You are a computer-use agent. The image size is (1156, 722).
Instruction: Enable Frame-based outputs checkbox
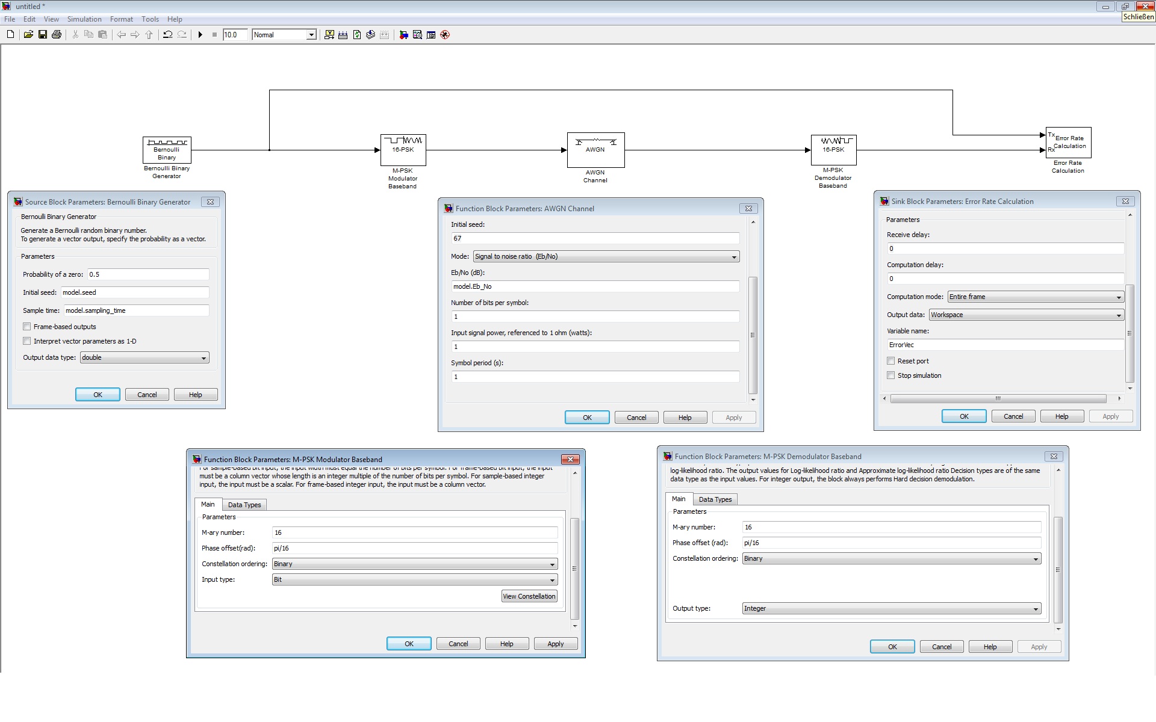click(x=27, y=327)
